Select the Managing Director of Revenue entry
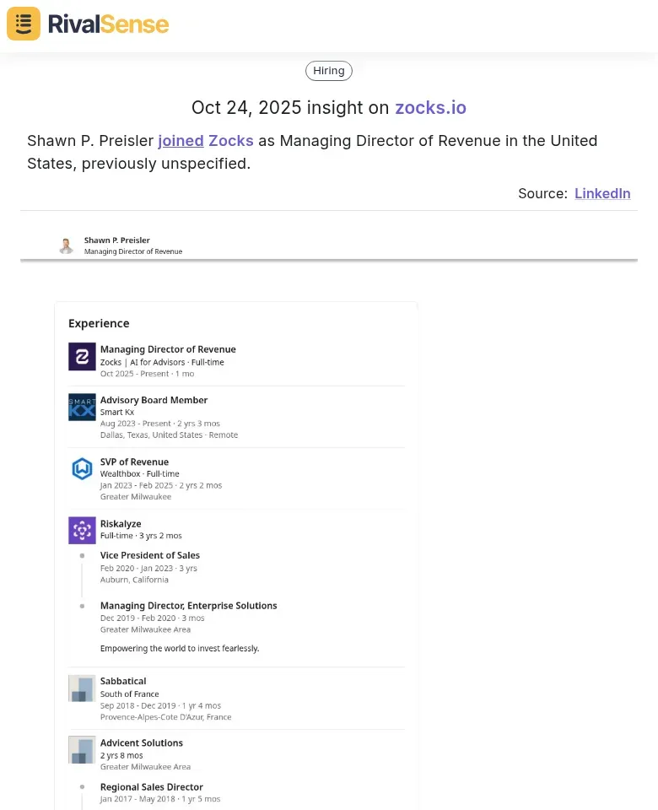658x810 pixels. (x=168, y=349)
